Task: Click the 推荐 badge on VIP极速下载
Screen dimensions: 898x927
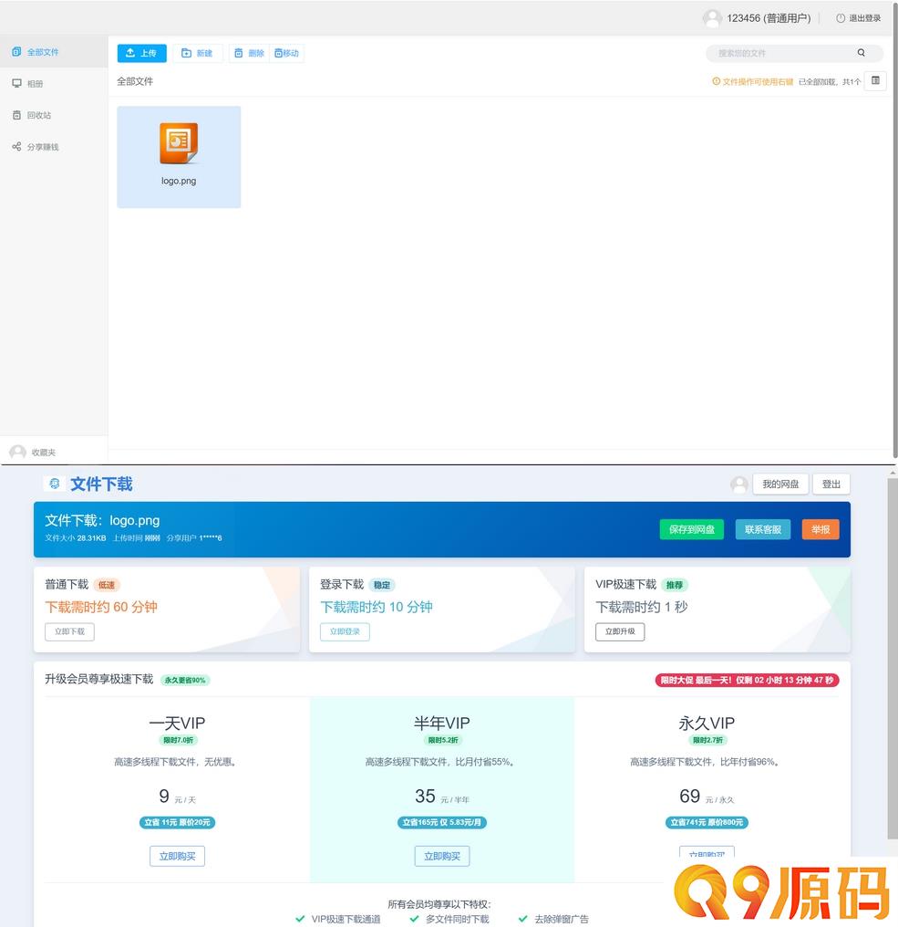Action: point(674,585)
